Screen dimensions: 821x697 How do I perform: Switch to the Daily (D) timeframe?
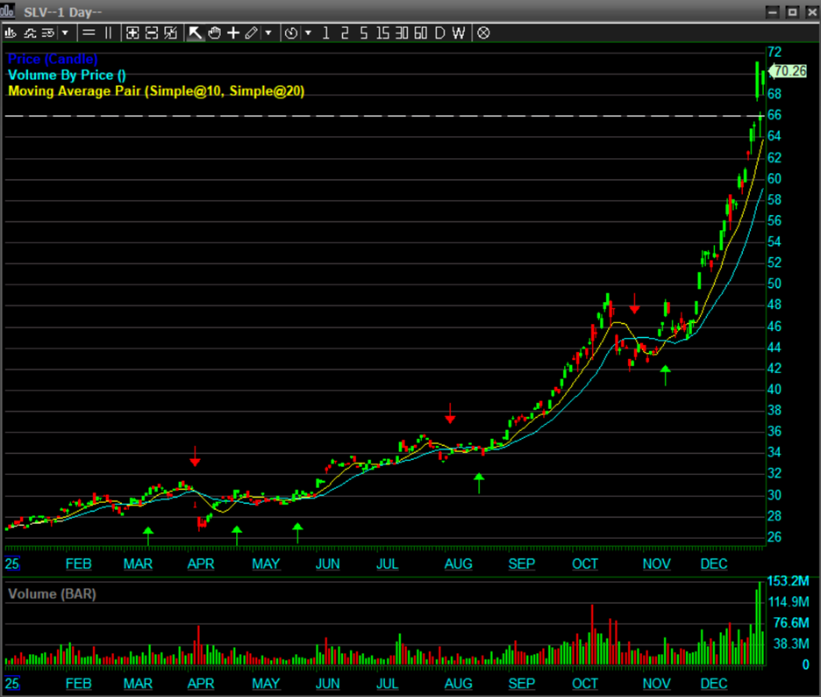pos(439,32)
